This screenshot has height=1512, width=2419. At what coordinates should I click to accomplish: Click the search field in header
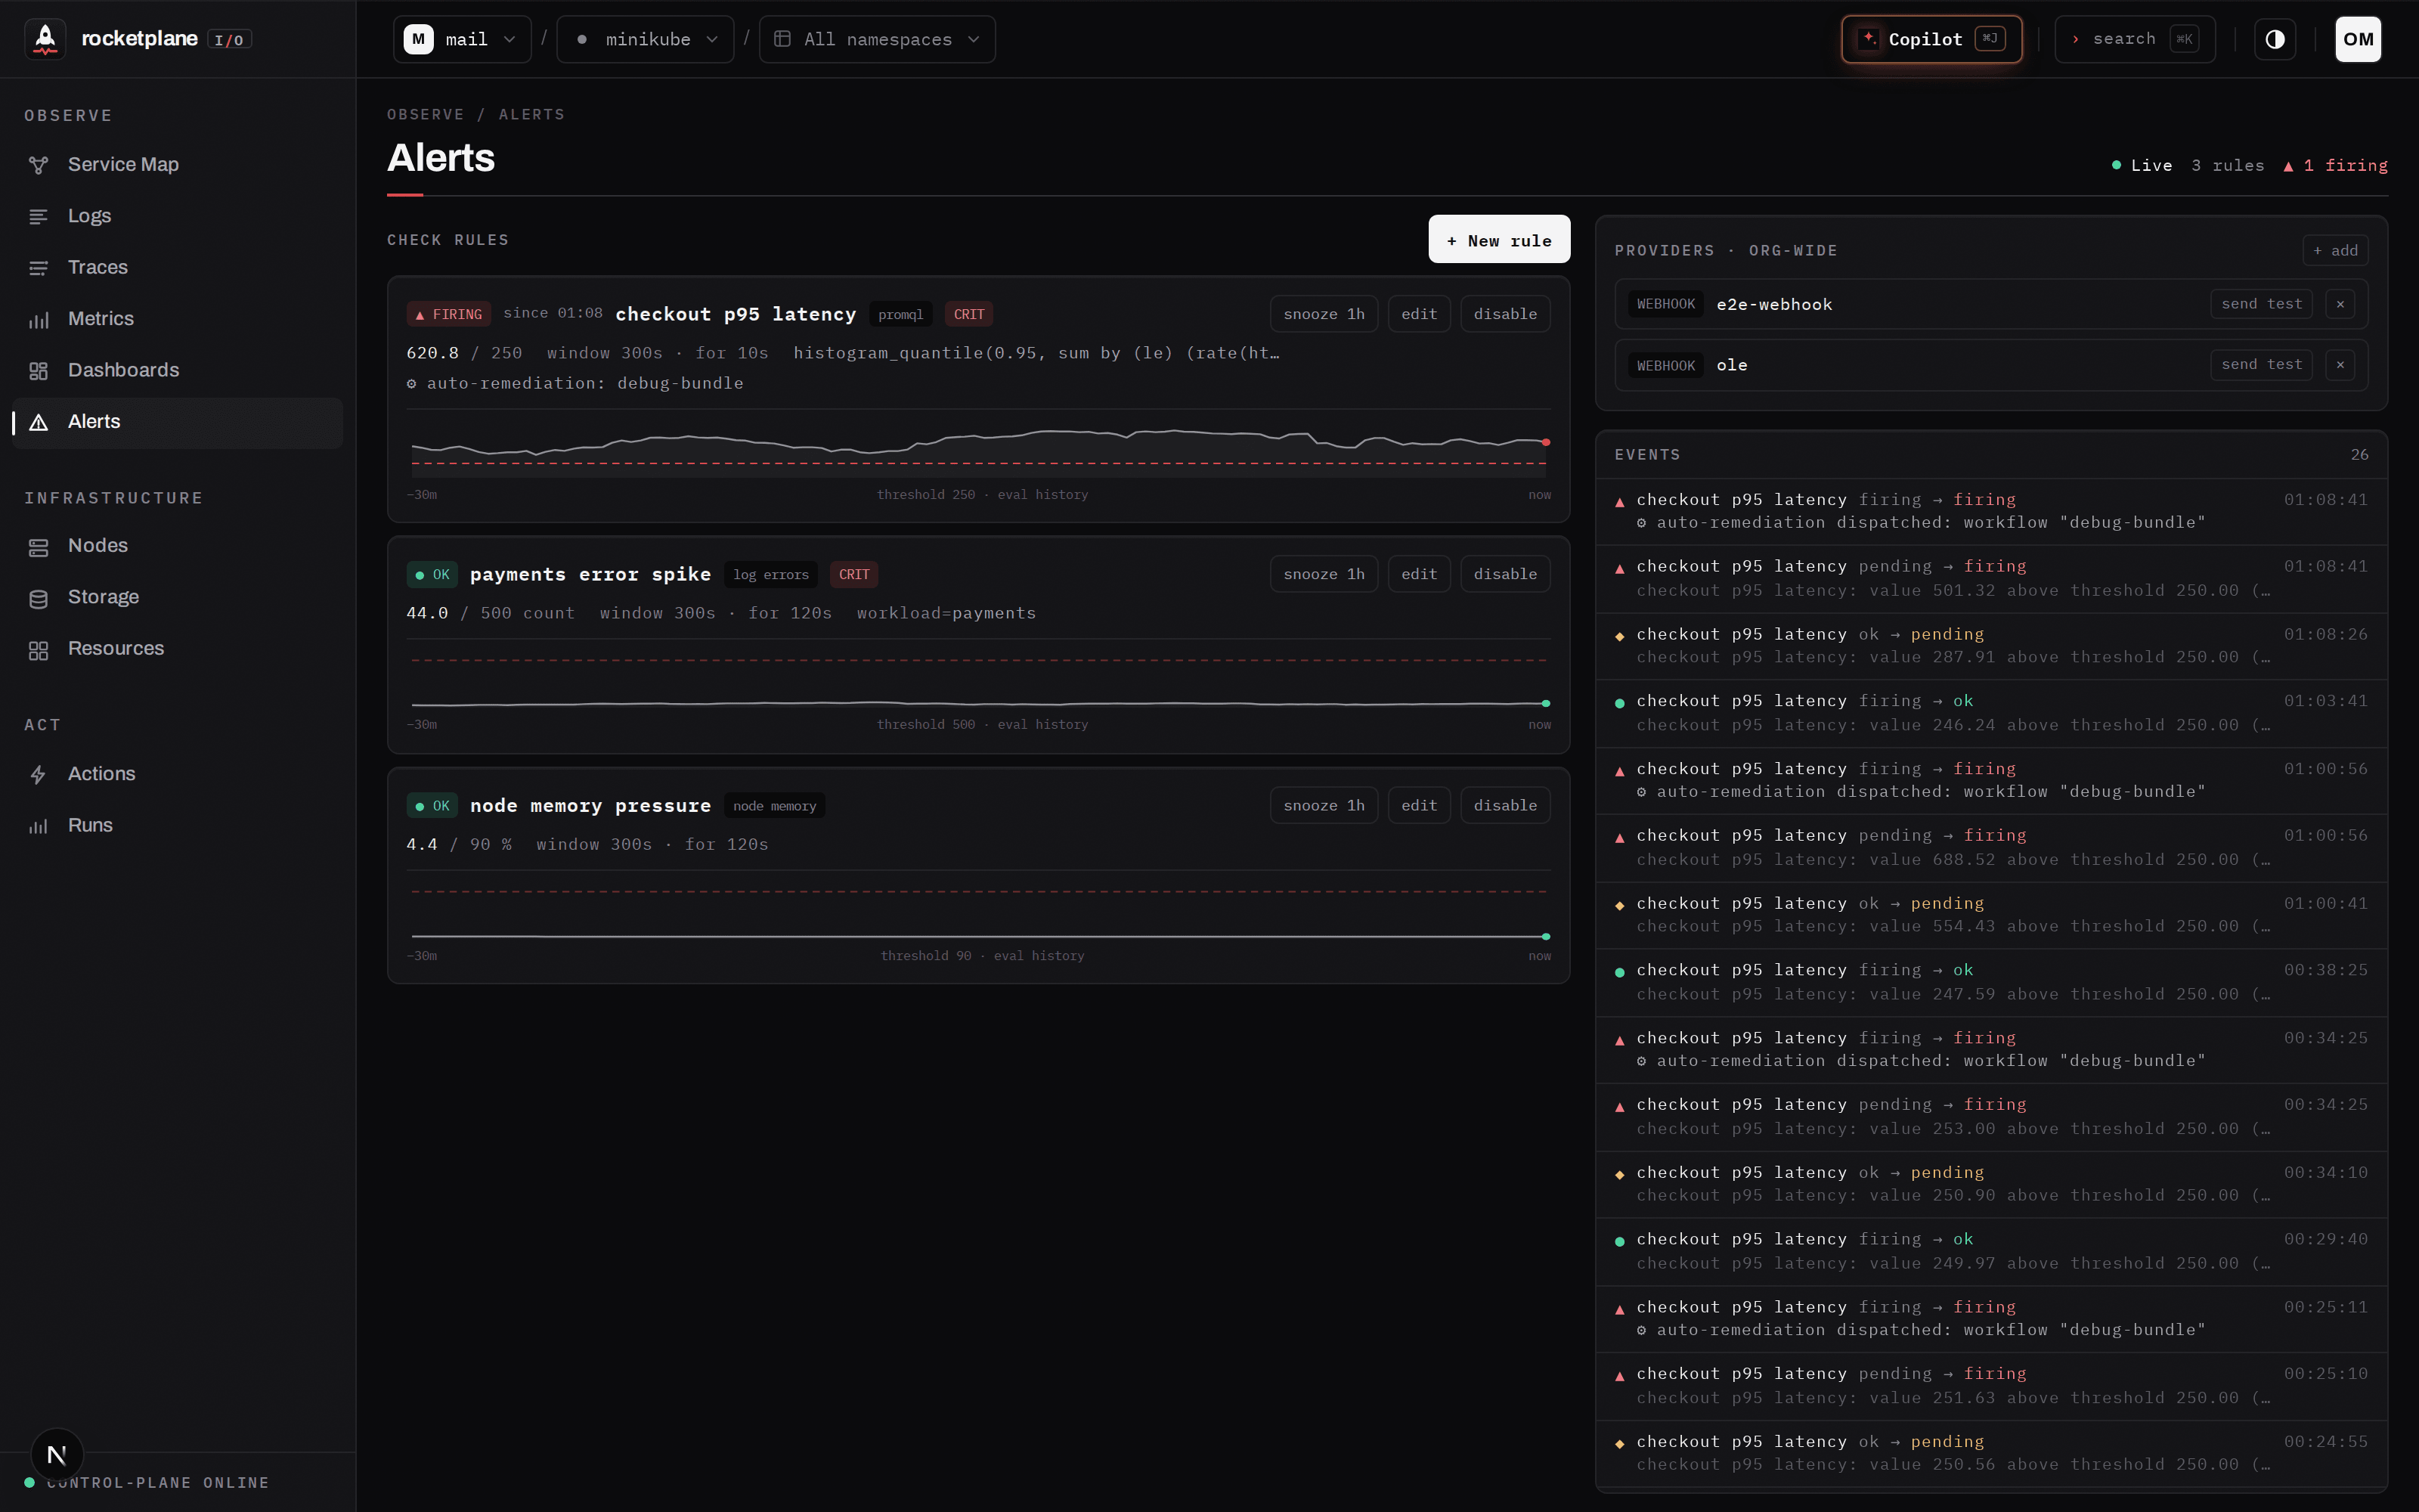tap(2134, 39)
